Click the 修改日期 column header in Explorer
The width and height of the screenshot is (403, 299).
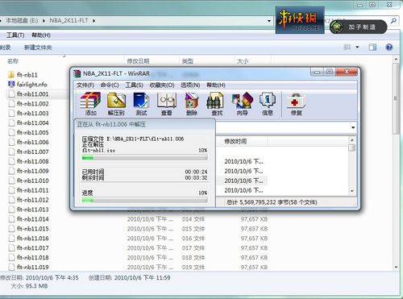pyautogui.click(x=138, y=61)
